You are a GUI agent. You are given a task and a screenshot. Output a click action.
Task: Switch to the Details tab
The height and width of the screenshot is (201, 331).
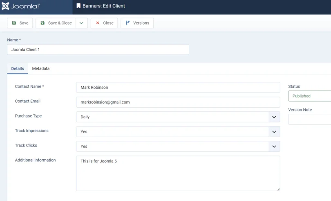(x=18, y=68)
